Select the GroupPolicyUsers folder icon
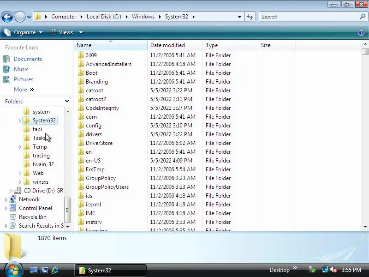 pyautogui.click(x=81, y=187)
